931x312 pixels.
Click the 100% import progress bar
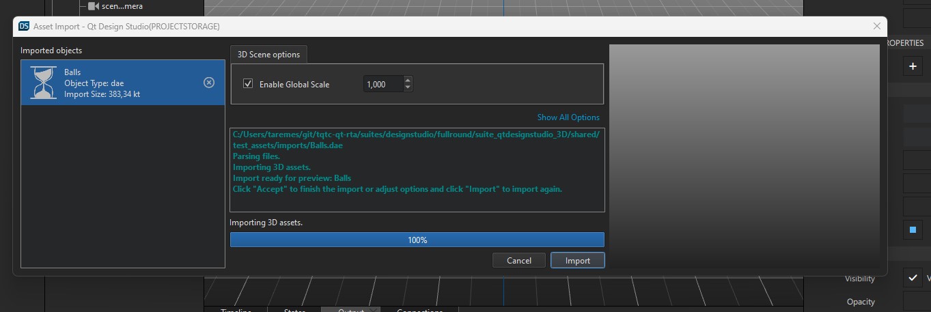click(417, 240)
